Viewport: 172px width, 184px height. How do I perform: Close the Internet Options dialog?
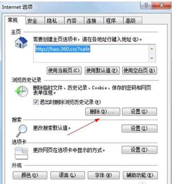(161, 5)
